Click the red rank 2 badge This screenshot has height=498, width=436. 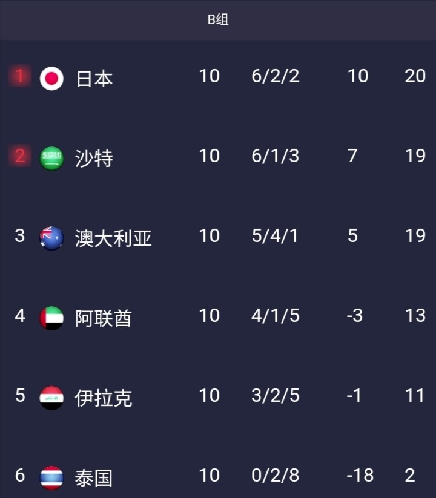click(20, 156)
